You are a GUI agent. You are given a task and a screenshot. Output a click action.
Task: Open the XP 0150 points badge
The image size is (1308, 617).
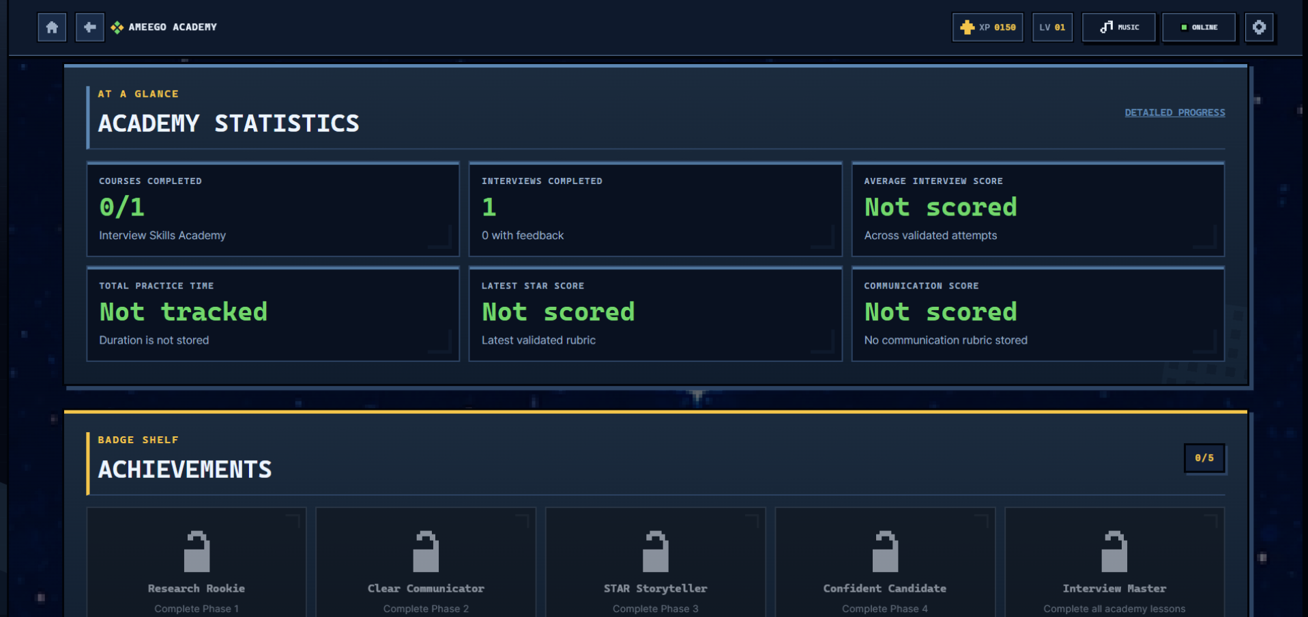(987, 27)
